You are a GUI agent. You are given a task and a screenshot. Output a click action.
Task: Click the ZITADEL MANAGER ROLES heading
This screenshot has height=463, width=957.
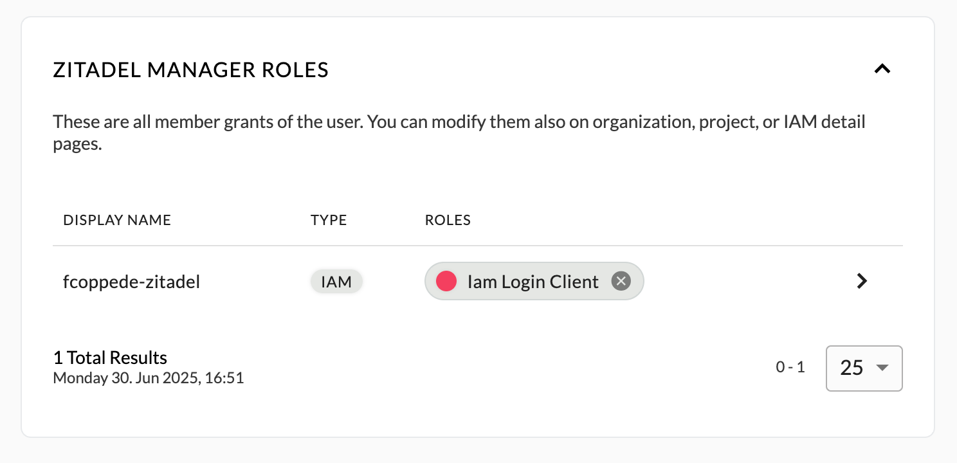[190, 69]
